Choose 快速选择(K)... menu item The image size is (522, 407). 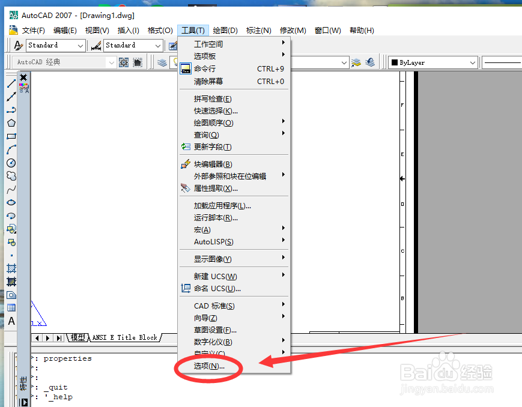[234, 111]
